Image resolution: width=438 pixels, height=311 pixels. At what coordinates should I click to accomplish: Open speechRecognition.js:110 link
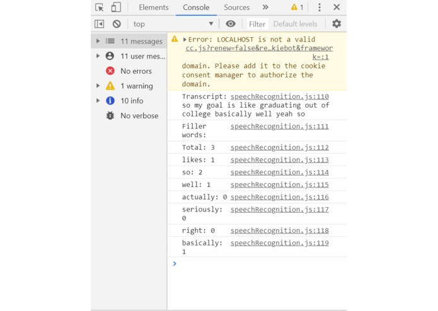(280, 96)
